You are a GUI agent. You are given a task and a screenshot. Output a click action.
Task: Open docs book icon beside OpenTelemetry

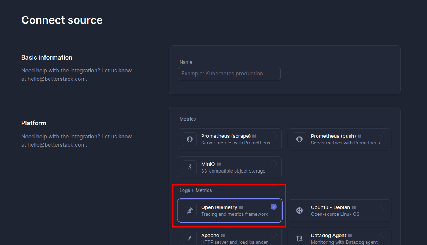pos(241,207)
